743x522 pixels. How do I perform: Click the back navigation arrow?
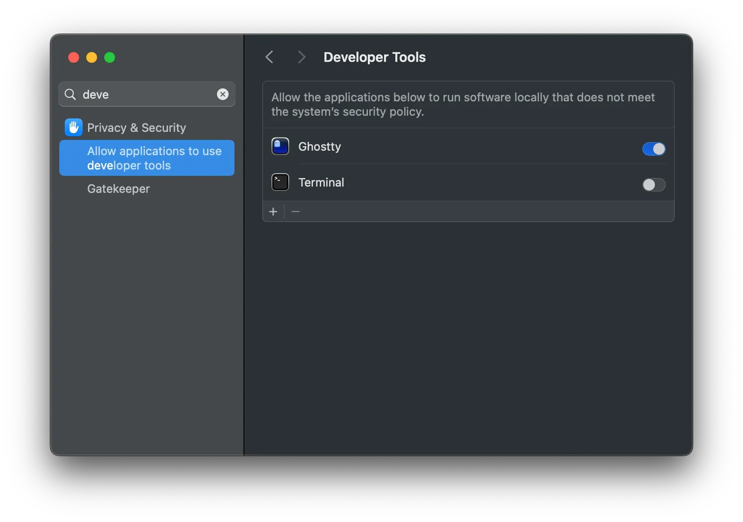click(269, 57)
